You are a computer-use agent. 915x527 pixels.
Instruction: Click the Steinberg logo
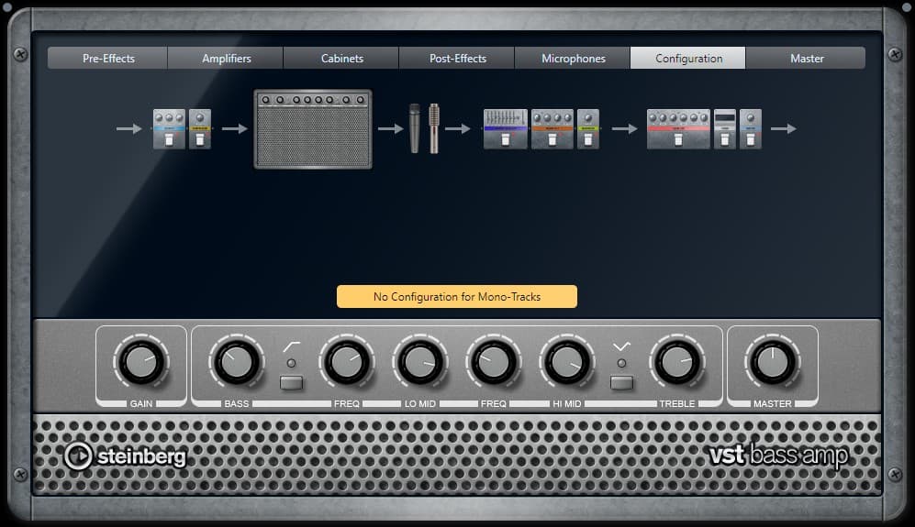click(125, 456)
